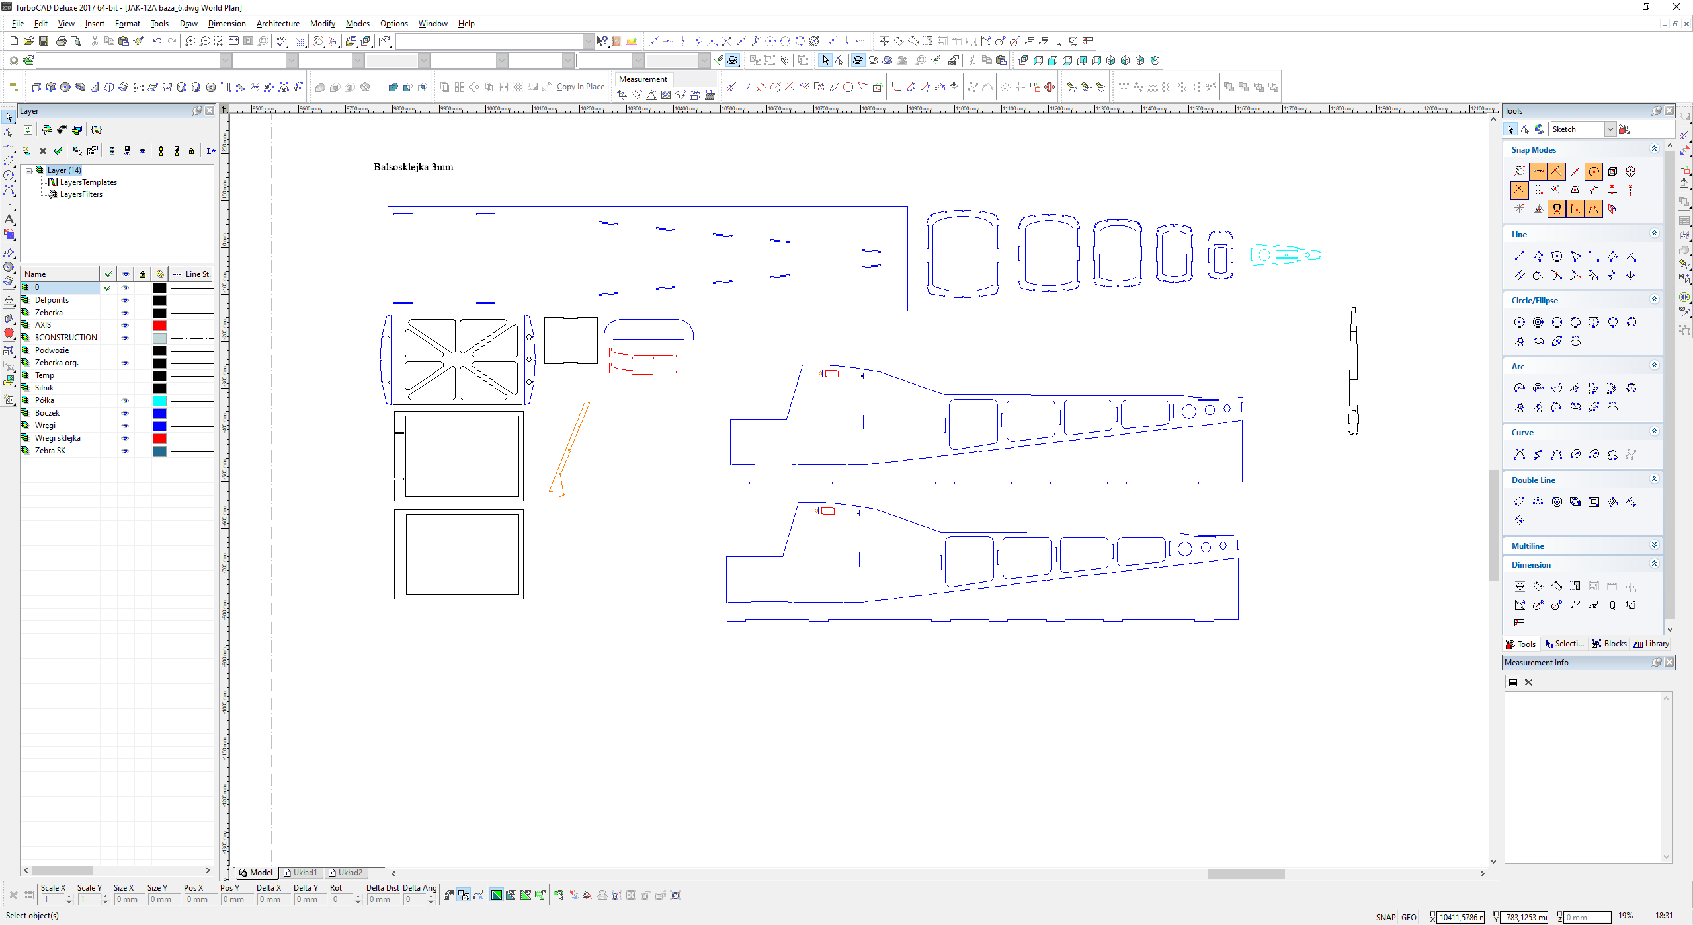Hide the Boczek layer with eye icon
The width and height of the screenshot is (1693, 925).
pos(125,413)
